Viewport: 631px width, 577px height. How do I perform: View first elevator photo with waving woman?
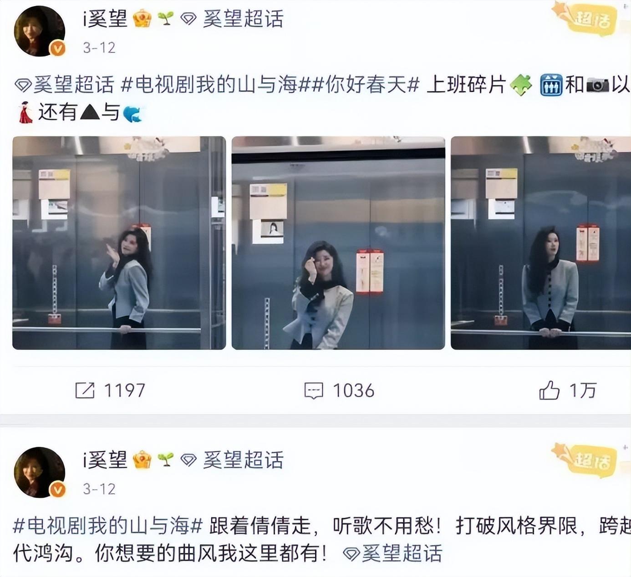click(119, 243)
